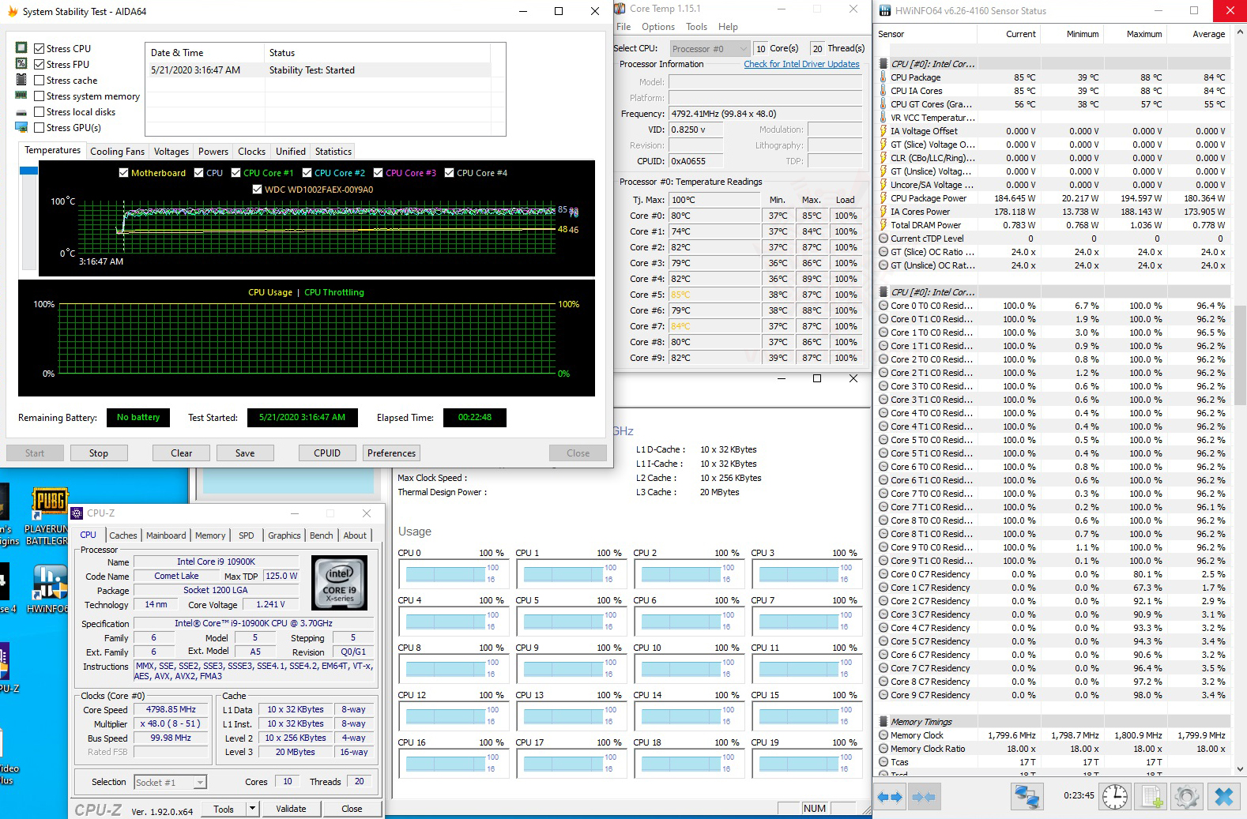This screenshot has width=1247, height=819.
Task: Enable the Stress cache checkbox
Action: pyautogui.click(x=40, y=81)
